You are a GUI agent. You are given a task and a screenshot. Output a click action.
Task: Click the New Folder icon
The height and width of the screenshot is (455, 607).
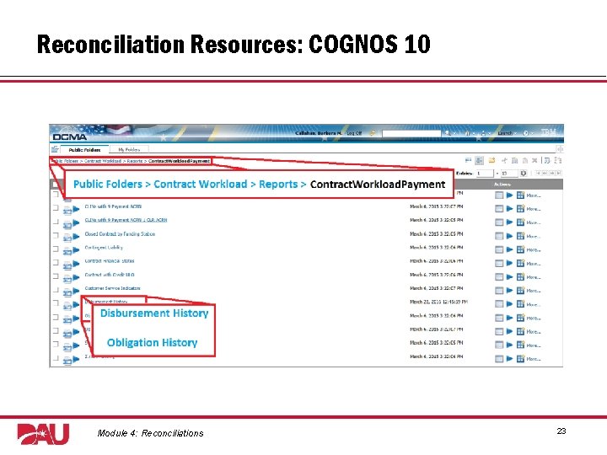coord(492,160)
